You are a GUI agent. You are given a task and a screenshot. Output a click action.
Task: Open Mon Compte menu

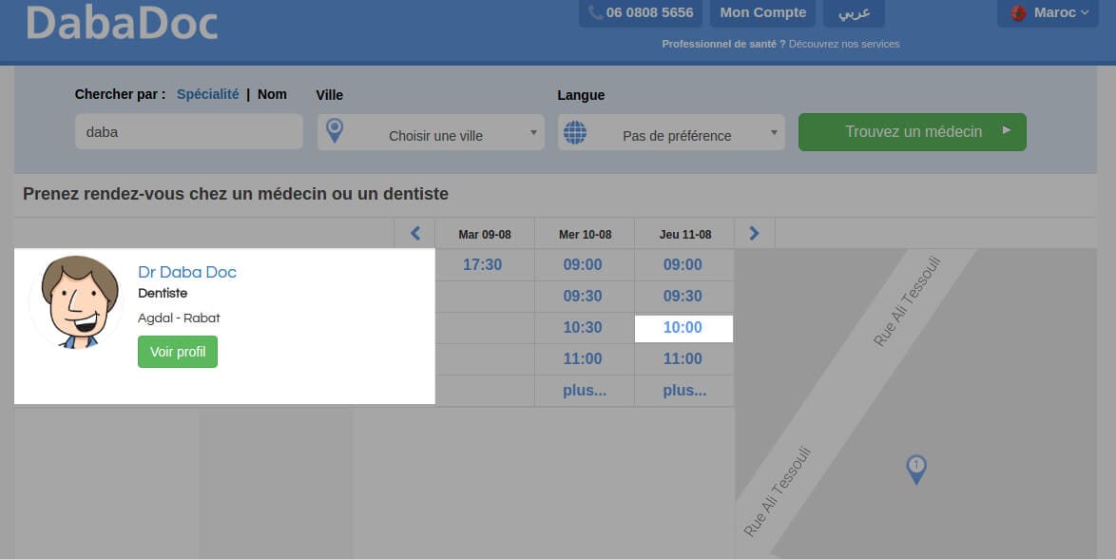[763, 12]
